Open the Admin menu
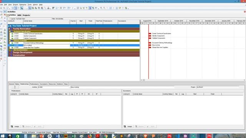The width and height of the screenshot is (246, 138). click(x=35, y=5)
